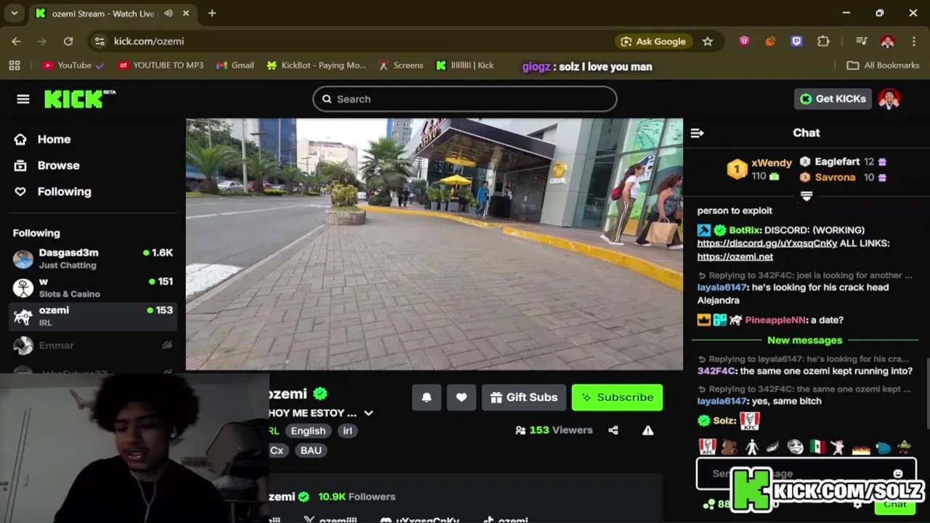Bookmark this page with star icon
This screenshot has height=523, width=930.
tap(708, 41)
